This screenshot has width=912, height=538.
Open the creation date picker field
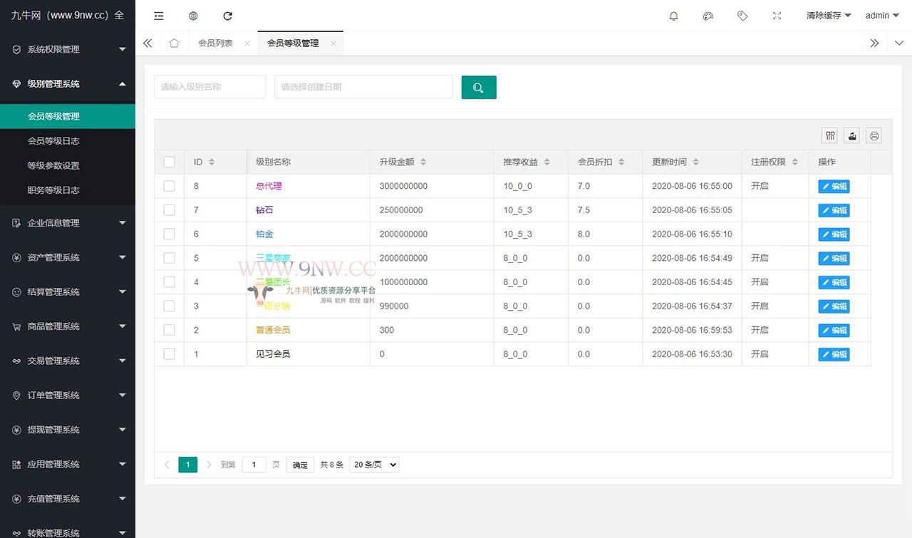coord(363,87)
